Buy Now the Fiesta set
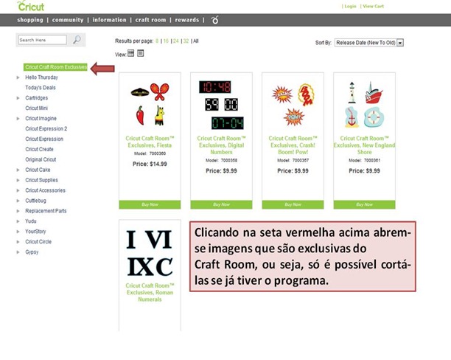The height and width of the screenshot is (360, 451). 150,204
